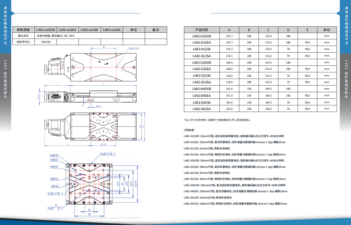This screenshot has height=225, width=351.
Task: Click the L402-xx2S0 column header
Action: coord(89,30)
